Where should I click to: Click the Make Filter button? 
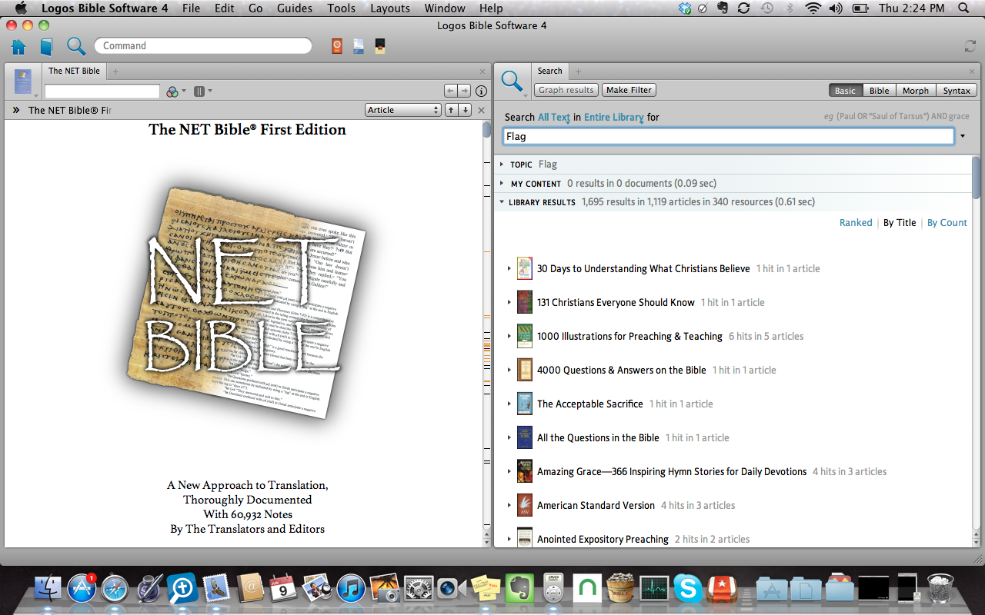click(629, 90)
